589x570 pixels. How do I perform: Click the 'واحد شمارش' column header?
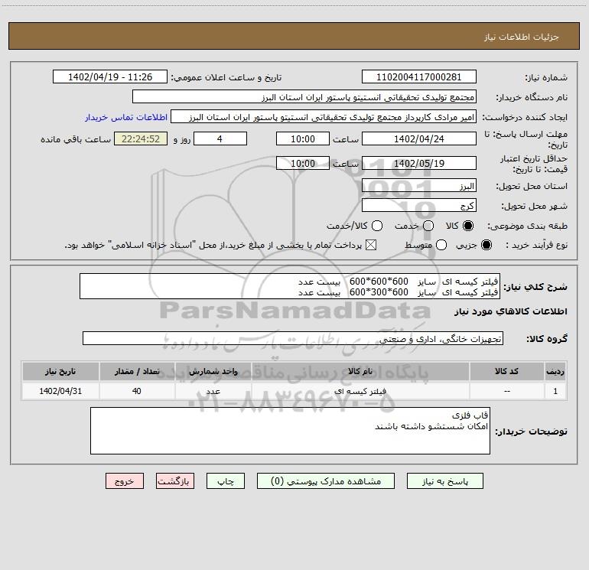point(213,371)
